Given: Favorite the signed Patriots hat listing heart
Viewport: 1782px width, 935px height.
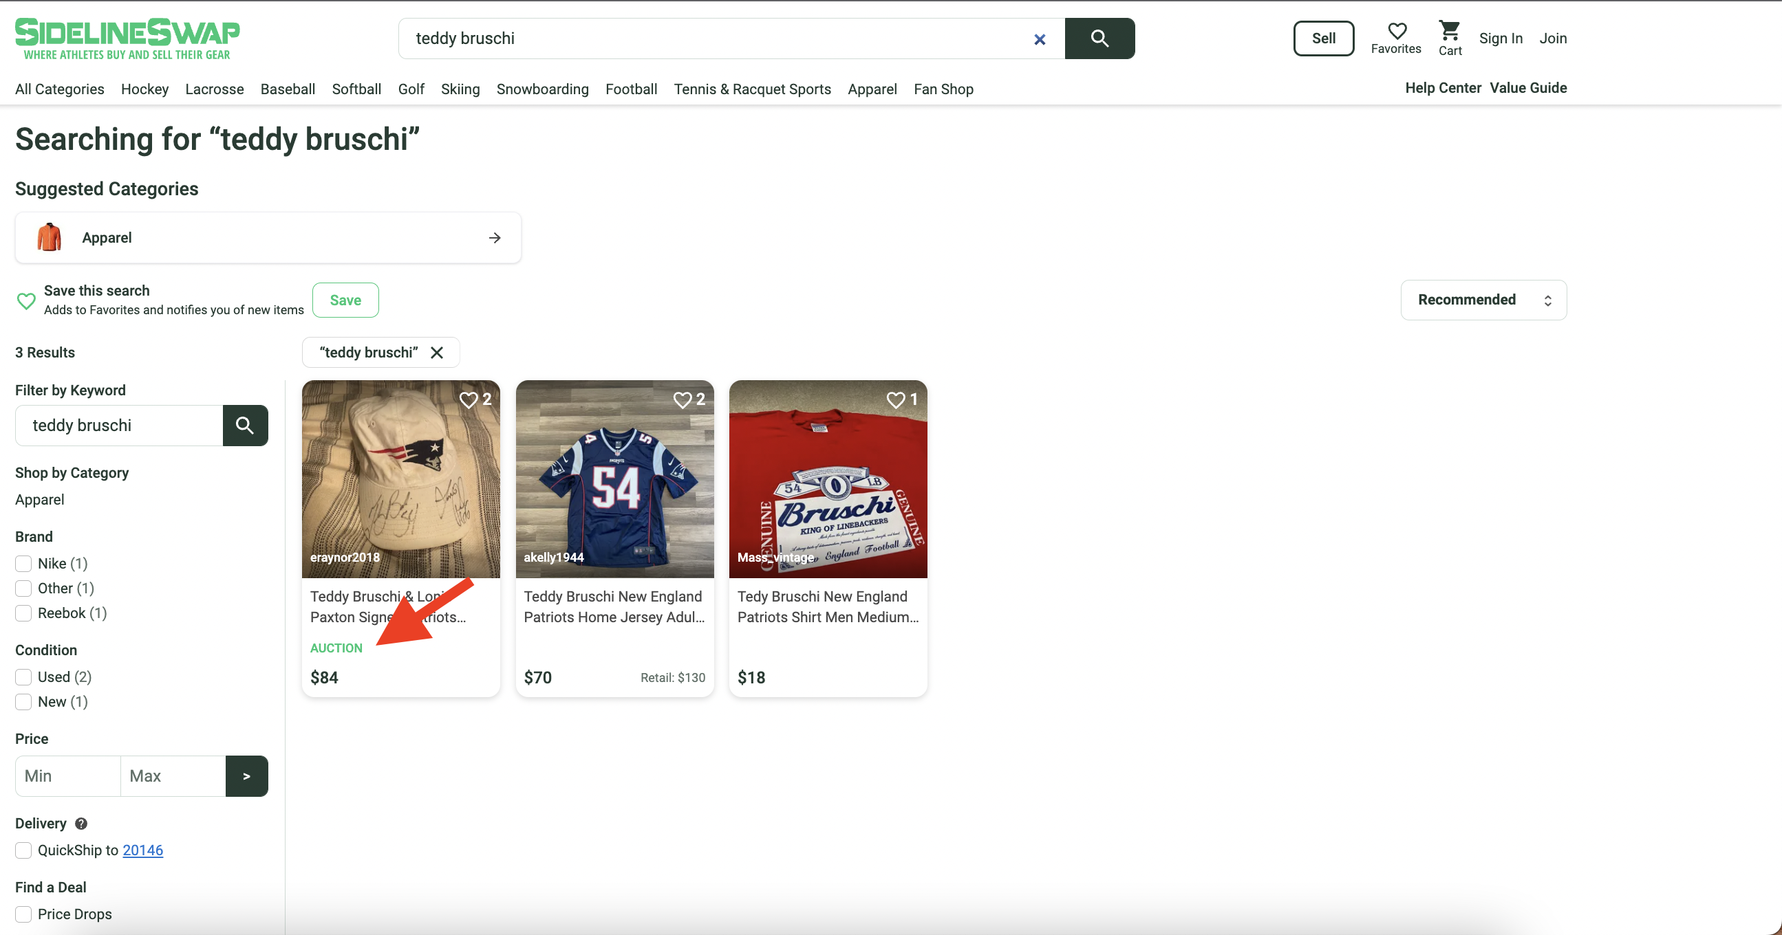Looking at the screenshot, I should 469,399.
